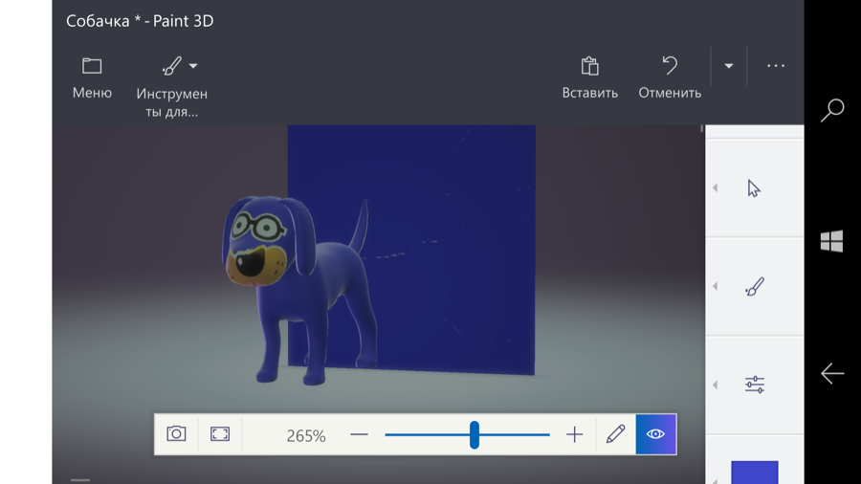Click the fit-to-frame view icon
This screenshot has width=861, height=484.
220,434
